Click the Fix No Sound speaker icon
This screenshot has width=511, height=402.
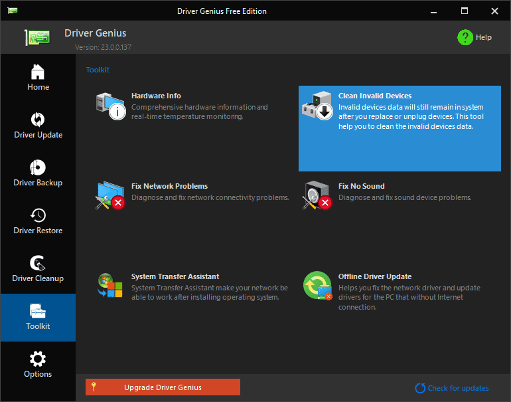coord(317,195)
